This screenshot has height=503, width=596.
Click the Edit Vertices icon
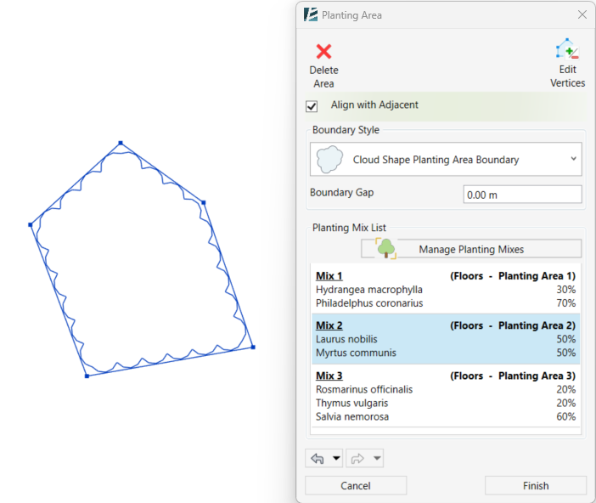pyautogui.click(x=567, y=49)
